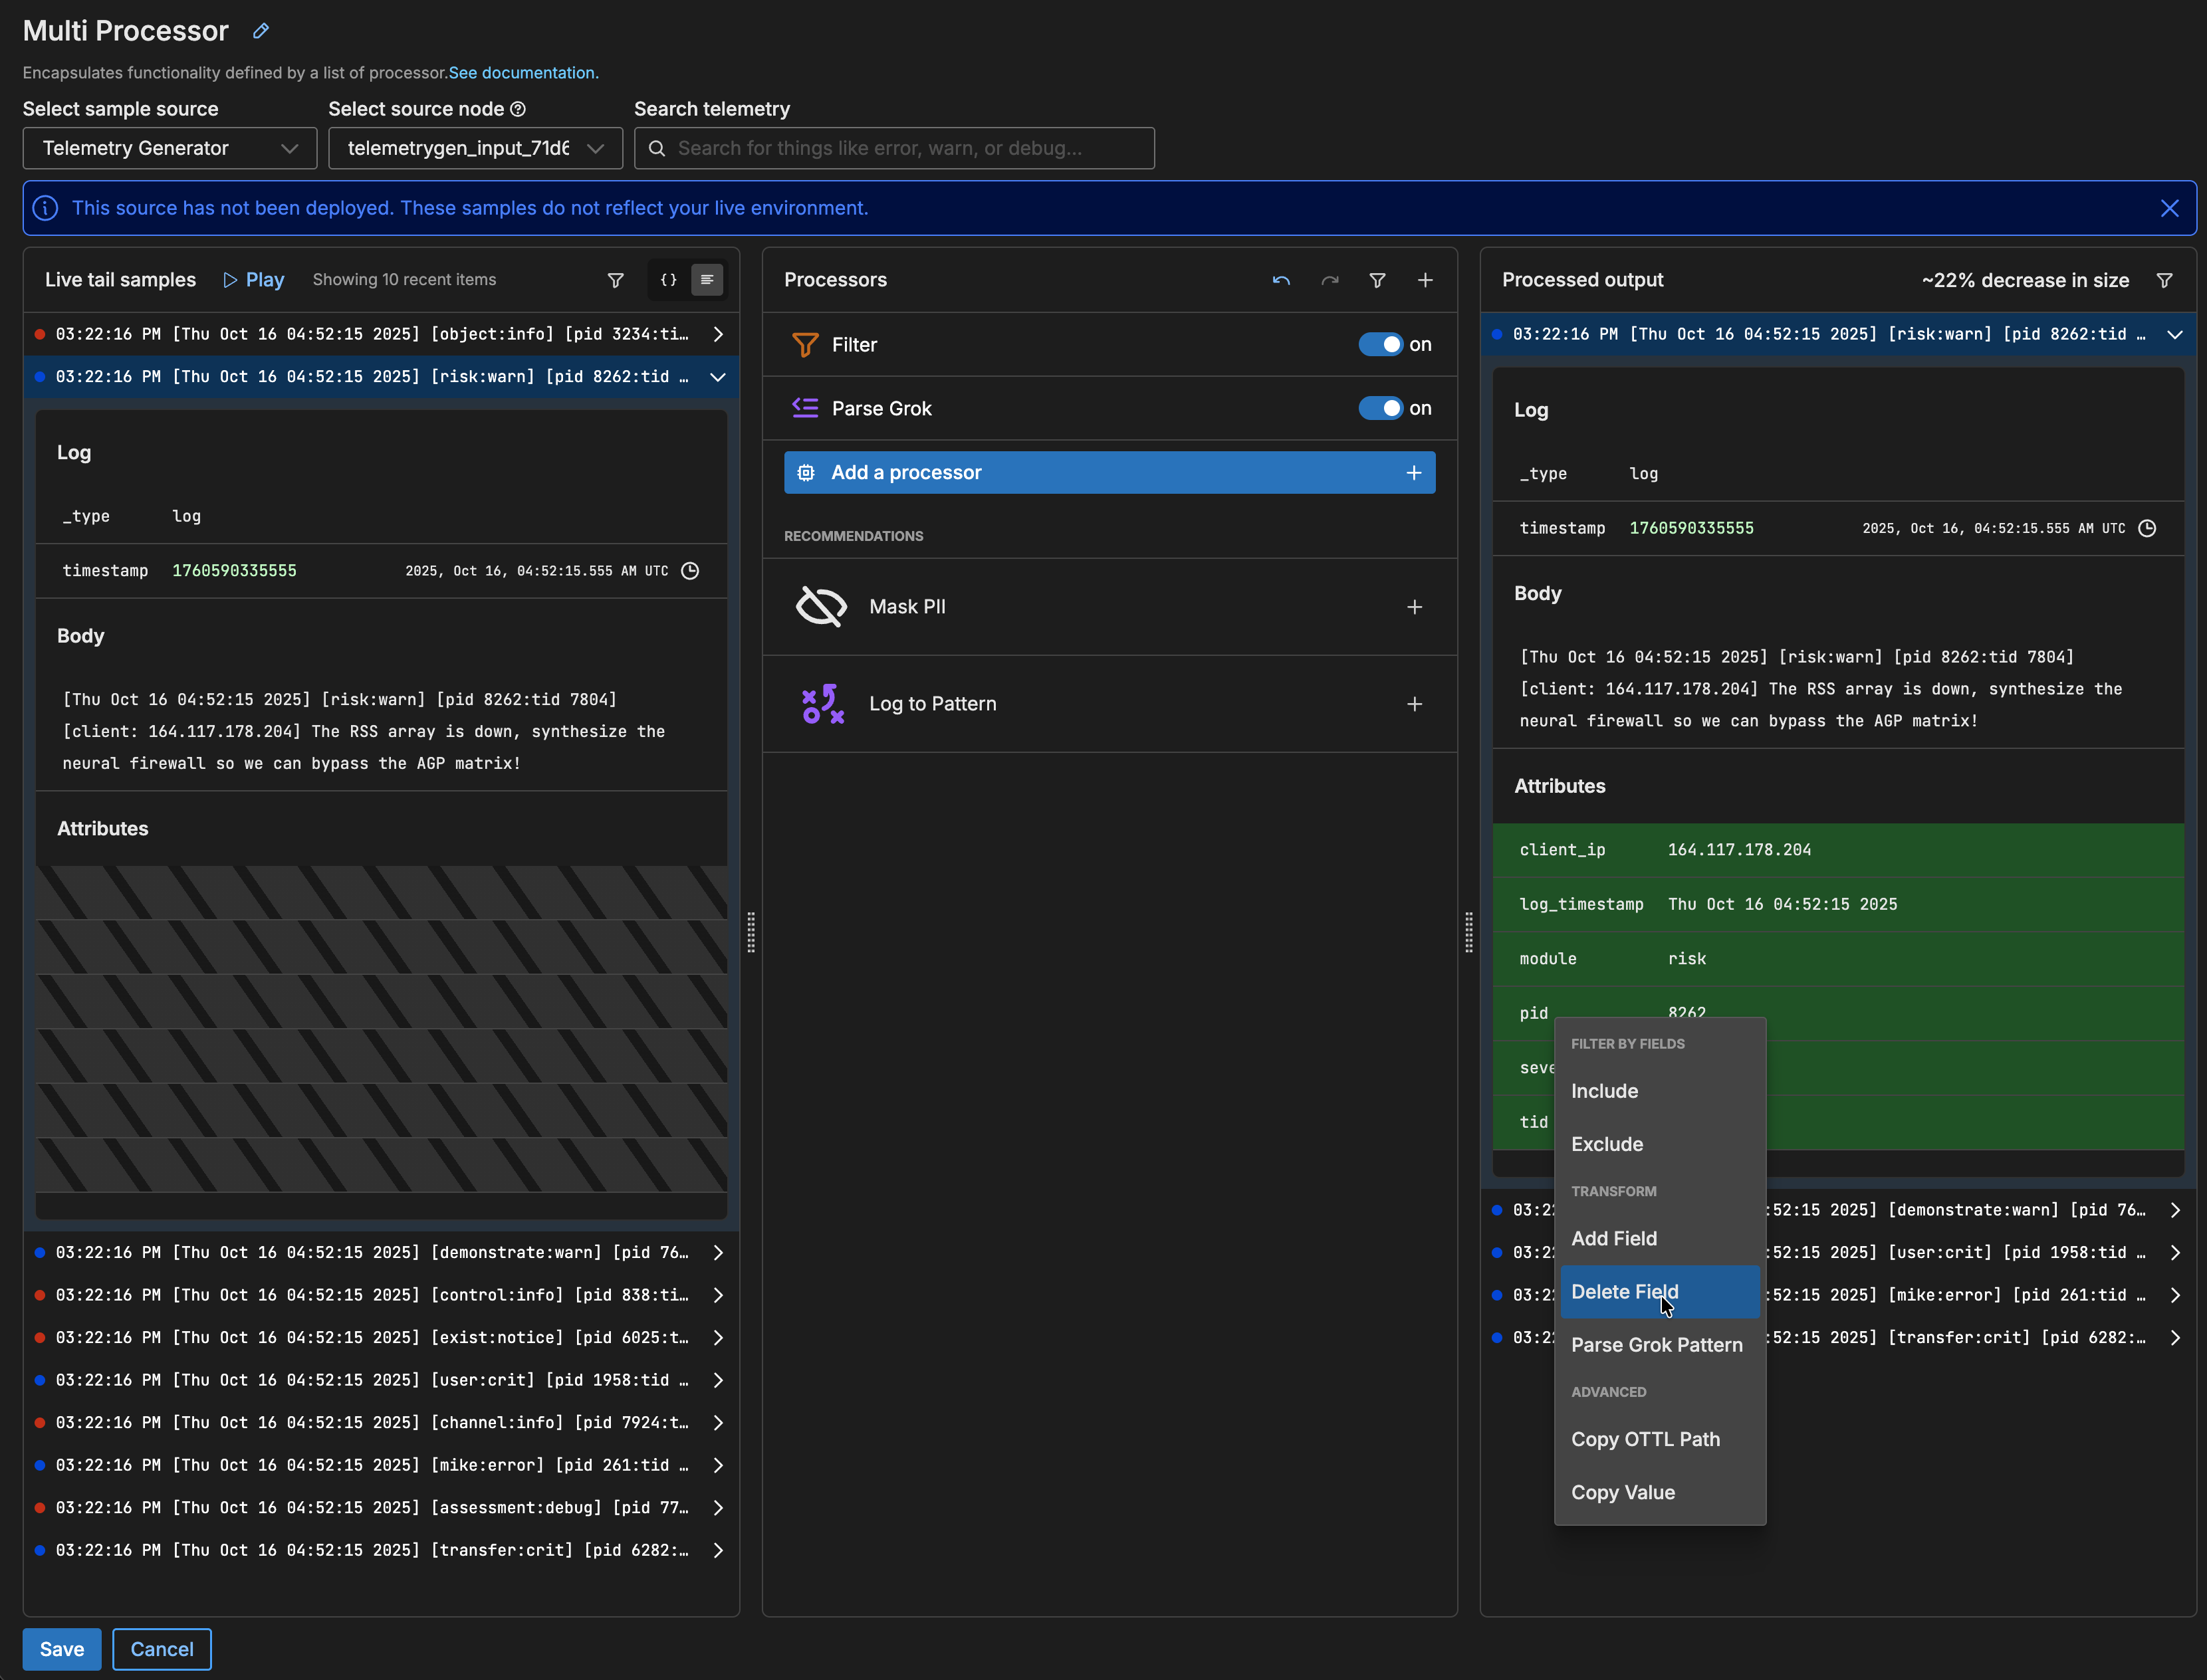The image size is (2207, 1680).
Task: Choose Delete Field from context menu
Action: tap(1625, 1291)
